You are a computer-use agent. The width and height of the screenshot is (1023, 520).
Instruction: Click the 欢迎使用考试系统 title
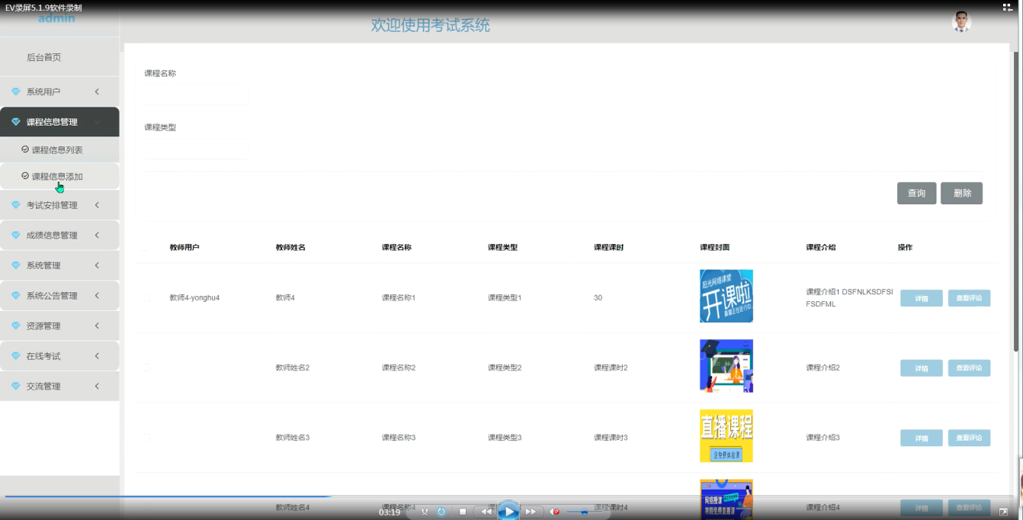coord(431,25)
